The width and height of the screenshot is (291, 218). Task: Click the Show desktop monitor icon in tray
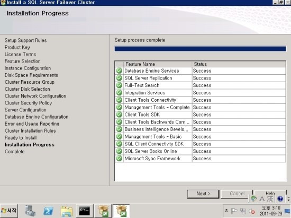[287, 211]
